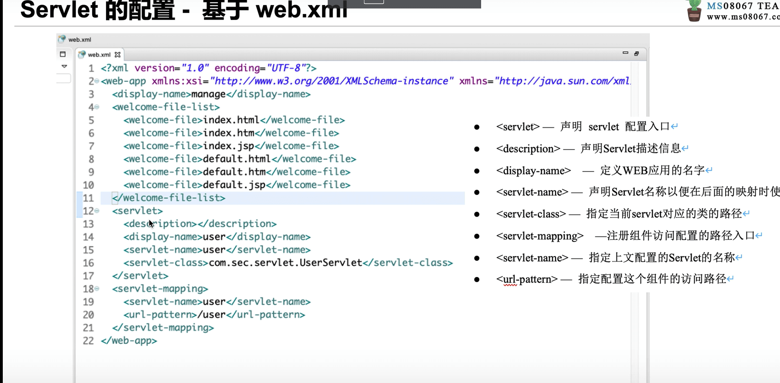Click the <servlet-mapping> bullet description
The width and height of the screenshot is (780, 383).
coord(629,236)
